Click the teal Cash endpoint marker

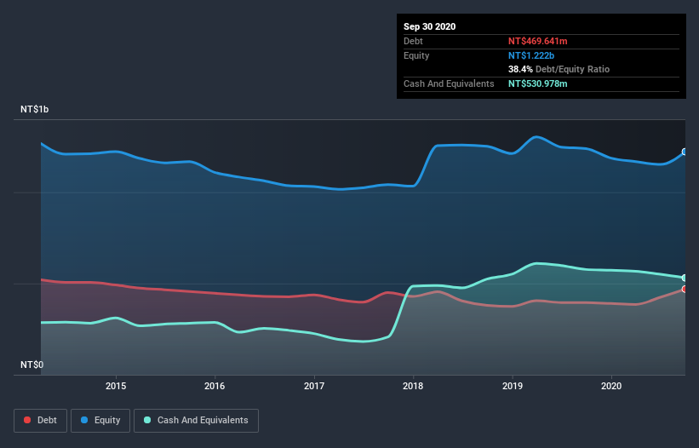pyautogui.click(x=685, y=278)
